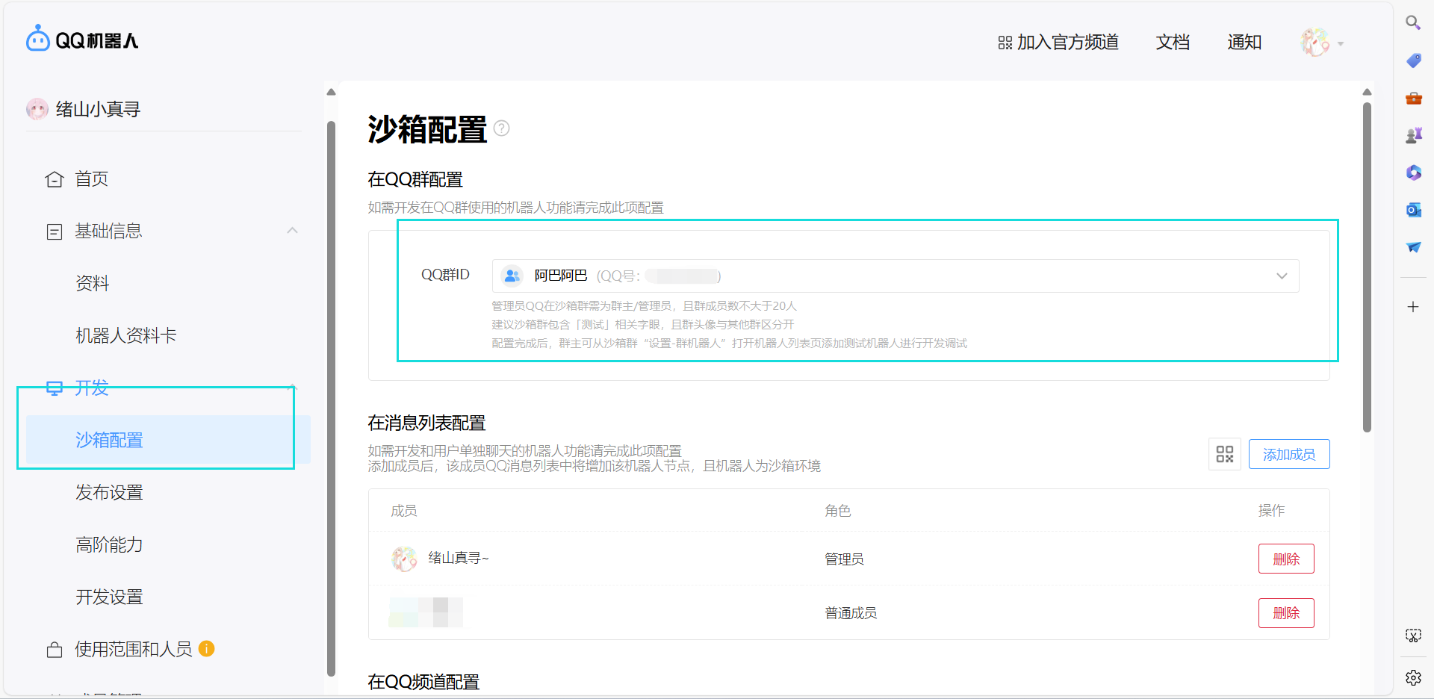
Task: Open the user avatar dropdown at top
Action: (1322, 43)
